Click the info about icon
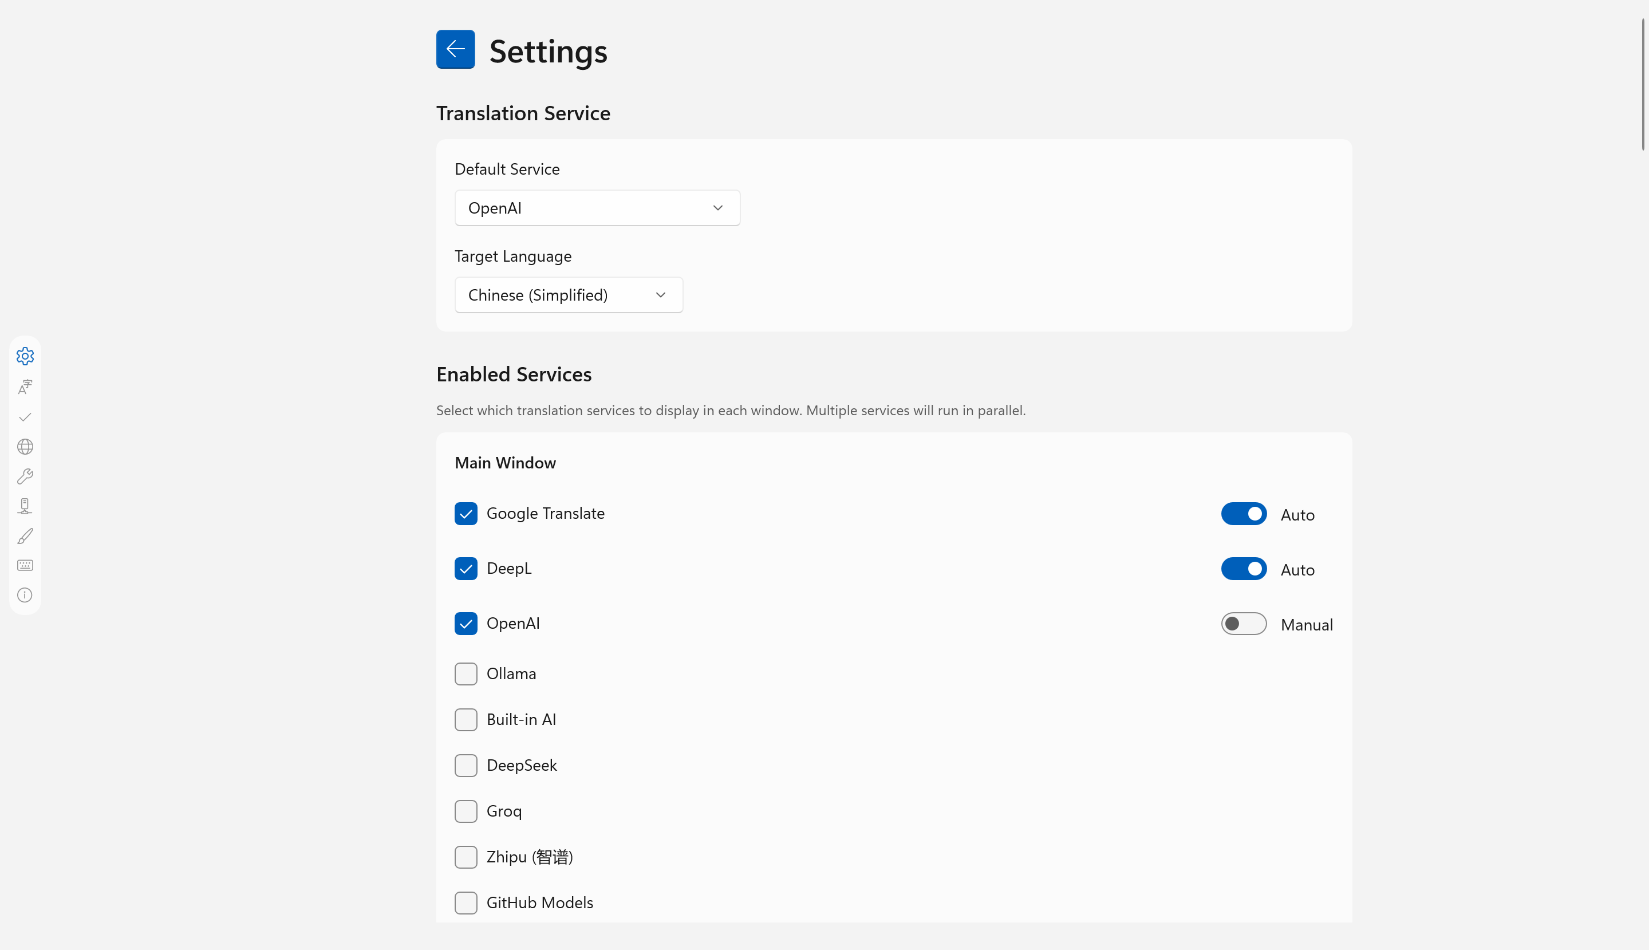This screenshot has height=950, width=1649. pyautogui.click(x=25, y=595)
